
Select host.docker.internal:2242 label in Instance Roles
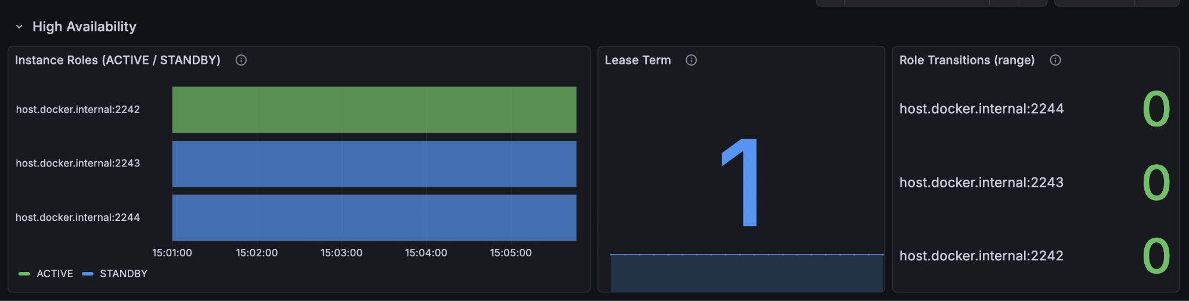tap(78, 110)
